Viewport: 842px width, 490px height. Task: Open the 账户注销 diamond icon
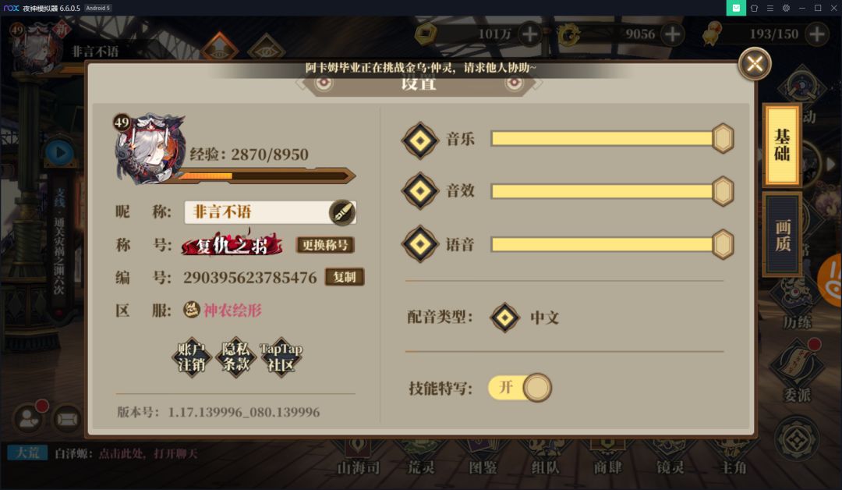191,357
